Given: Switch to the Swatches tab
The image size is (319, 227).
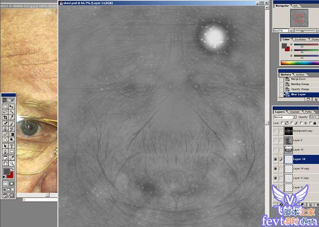Looking at the screenshot, I should (300, 39).
